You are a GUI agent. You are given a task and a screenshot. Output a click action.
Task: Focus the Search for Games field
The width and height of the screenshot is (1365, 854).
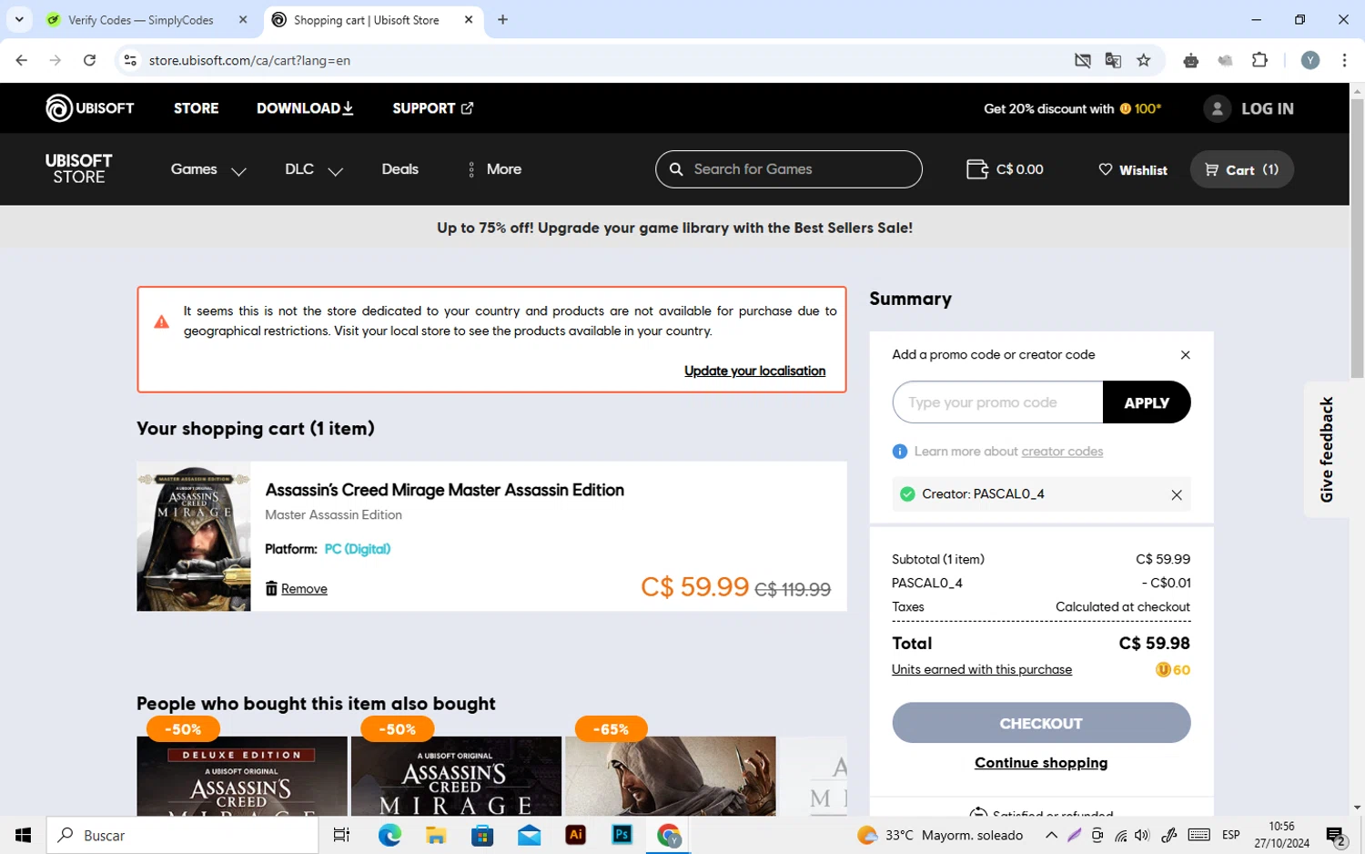789,169
